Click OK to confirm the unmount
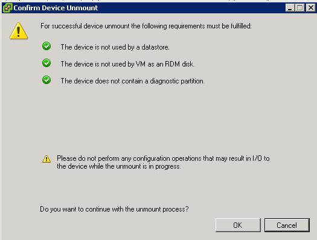317x240 pixels. (x=238, y=225)
